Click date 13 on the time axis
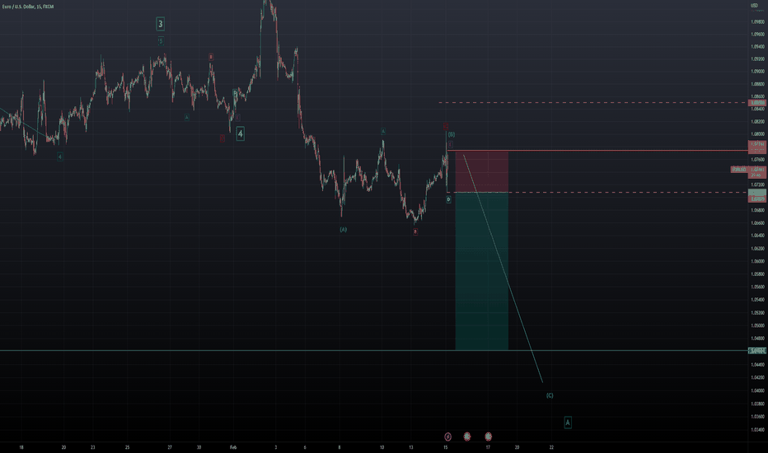Image resolution: width=768 pixels, height=453 pixels. pyautogui.click(x=411, y=447)
